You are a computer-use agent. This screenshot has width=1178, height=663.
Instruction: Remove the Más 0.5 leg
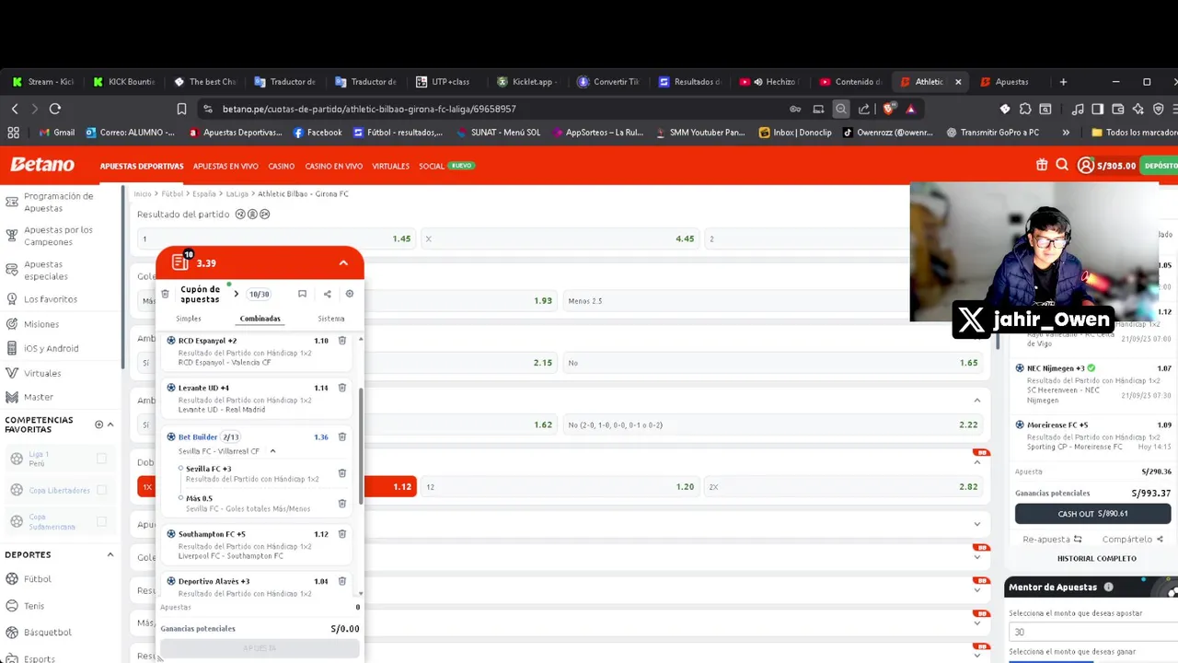pyautogui.click(x=342, y=503)
